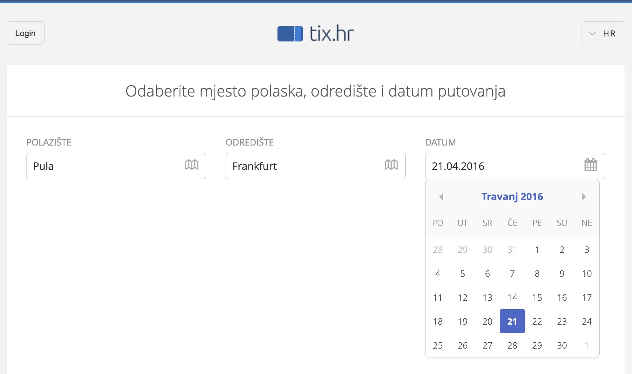
Task: Open the HR language dropdown
Action: 603,34
